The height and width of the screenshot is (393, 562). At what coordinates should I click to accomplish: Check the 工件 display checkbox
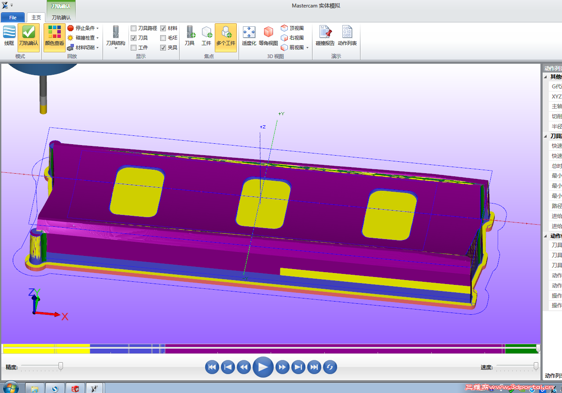(134, 47)
